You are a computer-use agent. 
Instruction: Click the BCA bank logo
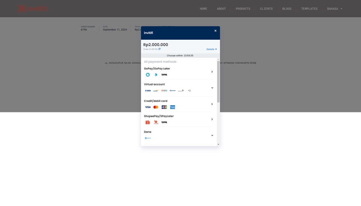pos(147,91)
